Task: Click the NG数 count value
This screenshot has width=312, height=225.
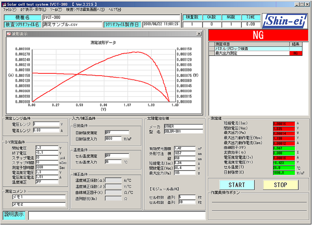Action: pos(231,24)
